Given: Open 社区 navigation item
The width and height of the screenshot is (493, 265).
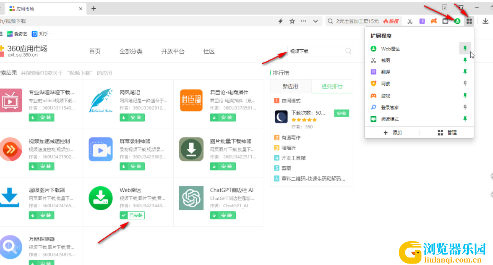Looking at the screenshot, I should [209, 51].
